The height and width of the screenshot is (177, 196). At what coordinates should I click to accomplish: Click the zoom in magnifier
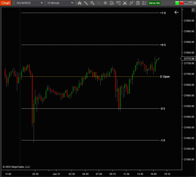point(92,3)
